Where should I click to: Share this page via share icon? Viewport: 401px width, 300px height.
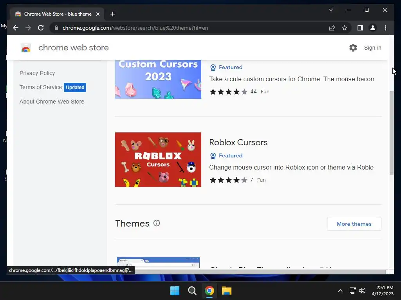tap(332, 28)
